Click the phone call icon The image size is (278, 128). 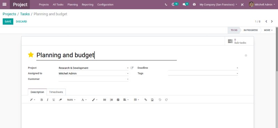[x=166, y=5]
